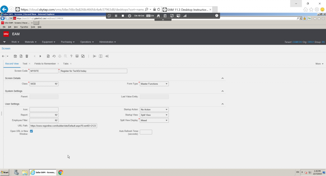Open the Work menu

tap(15, 42)
